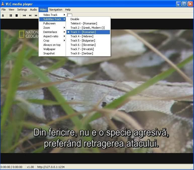194x170 pixels.
Task: Open the Navigation menu
Action: pos(56,10)
